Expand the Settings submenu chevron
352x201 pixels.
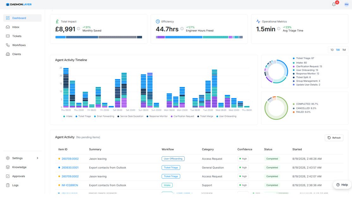click(38, 158)
